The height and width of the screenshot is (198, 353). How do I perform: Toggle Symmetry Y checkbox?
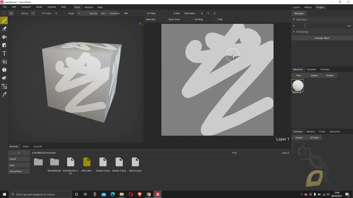(205, 13)
